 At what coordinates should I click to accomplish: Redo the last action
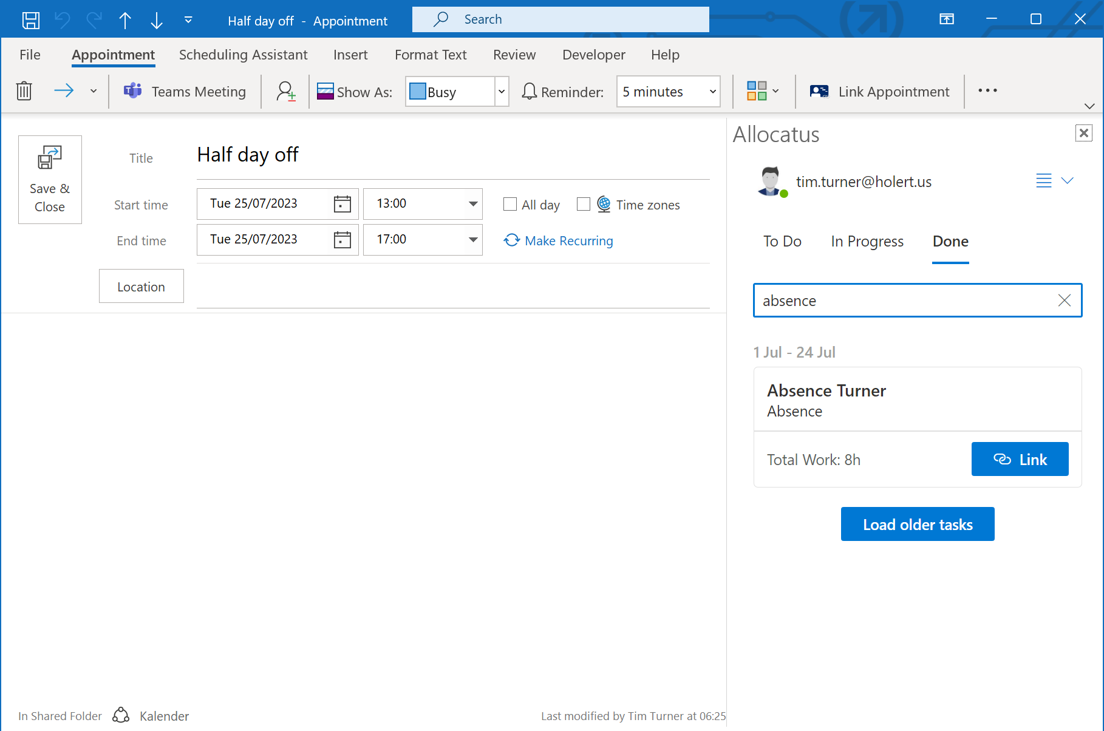click(94, 21)
